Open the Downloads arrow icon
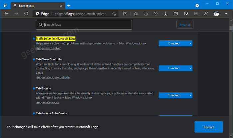 165,14
